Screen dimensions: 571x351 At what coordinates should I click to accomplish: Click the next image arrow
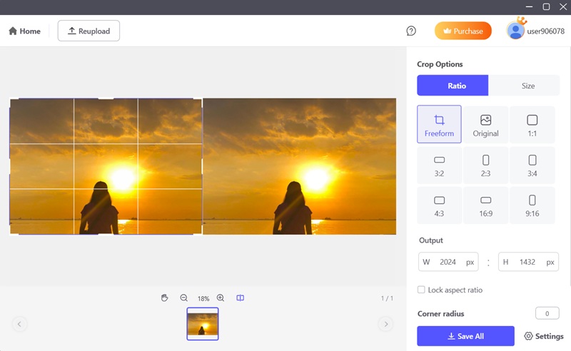coord(385,324)
